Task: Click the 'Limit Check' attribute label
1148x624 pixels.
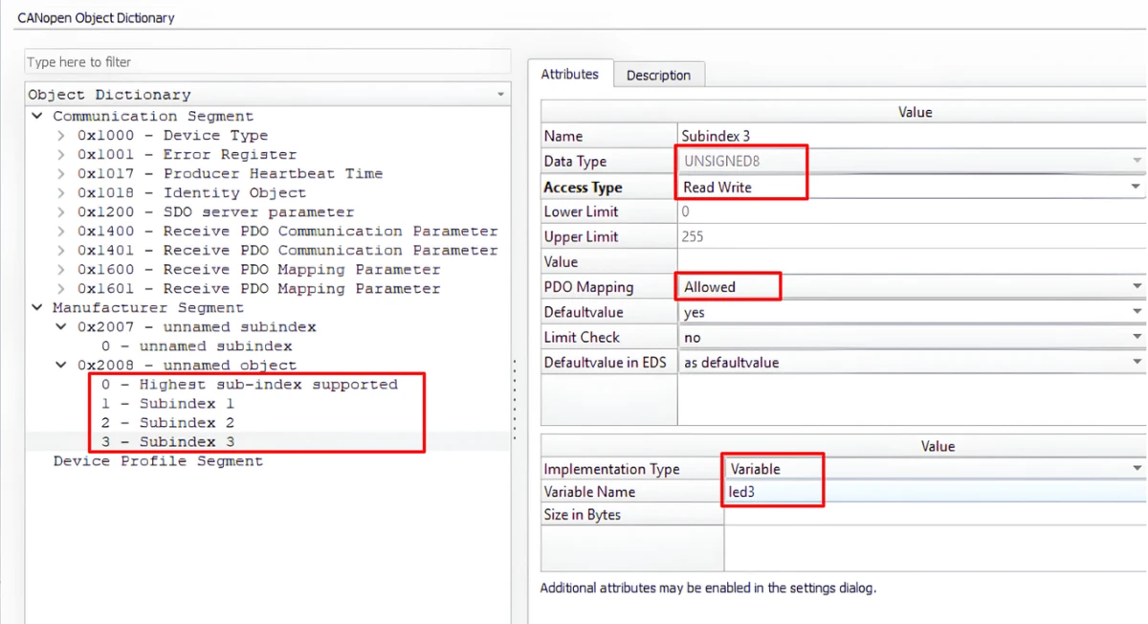Action: [x=582, y=337]
